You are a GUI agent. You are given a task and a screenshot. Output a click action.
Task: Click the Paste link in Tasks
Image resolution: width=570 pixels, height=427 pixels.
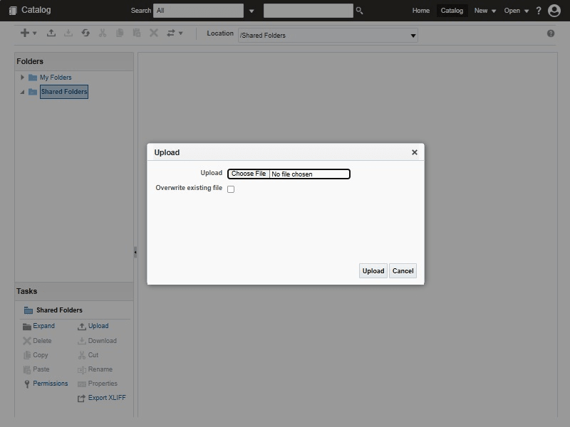pyautogui.click(x=41, y=369)
